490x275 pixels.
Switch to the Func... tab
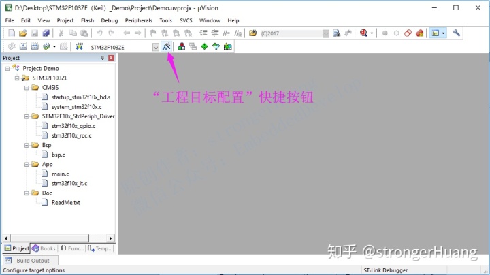point(73,248)
